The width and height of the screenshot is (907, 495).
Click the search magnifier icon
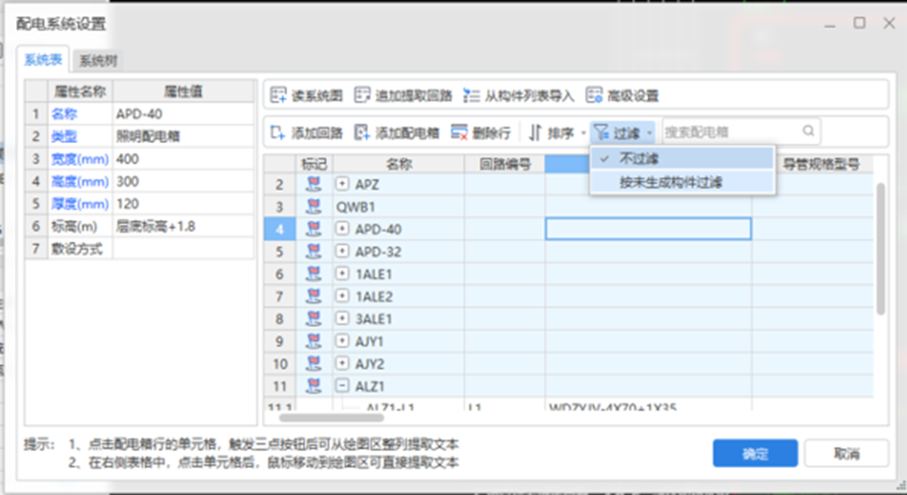click(808, 131)
